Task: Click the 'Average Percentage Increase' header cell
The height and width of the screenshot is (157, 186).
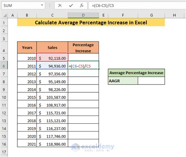Action: click(x=136, y=73)
